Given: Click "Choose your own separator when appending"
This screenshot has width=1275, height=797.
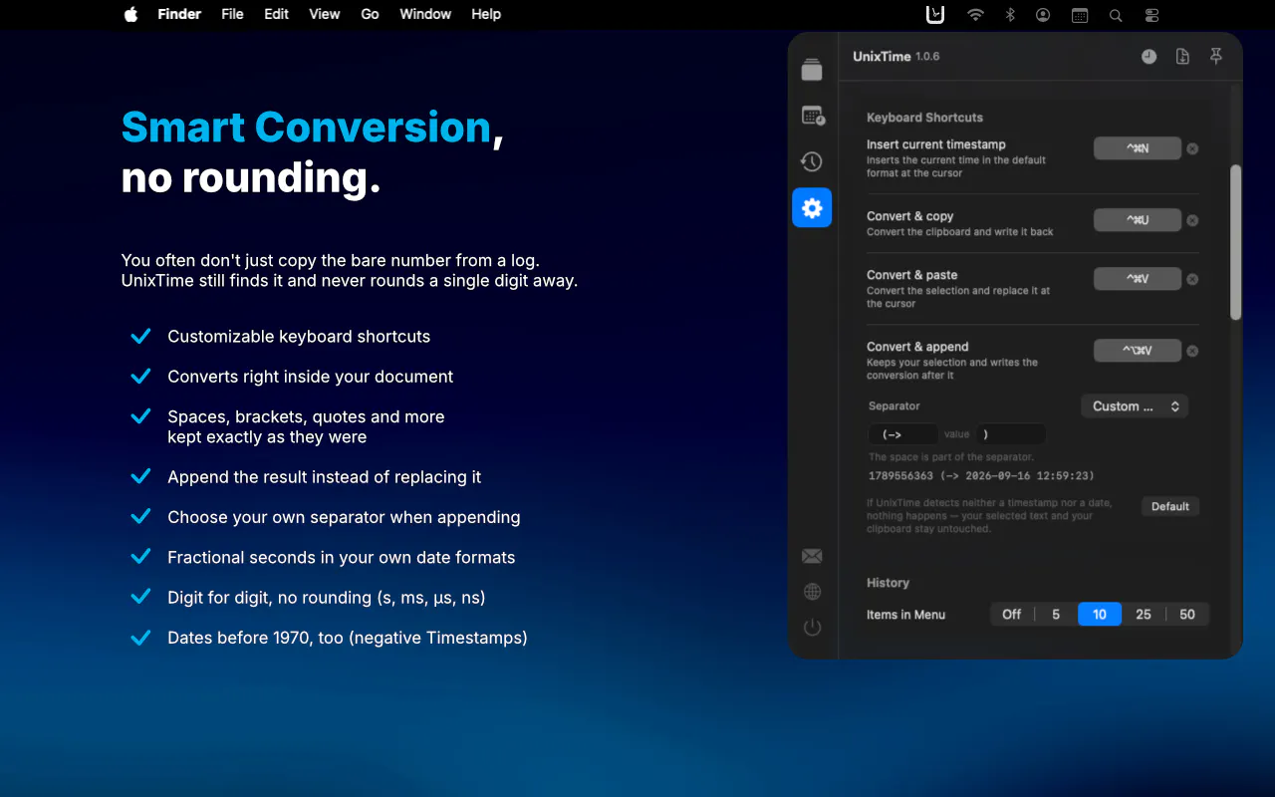Looking at the screenshot, I should pyautogui.click(x=344, y=517).
